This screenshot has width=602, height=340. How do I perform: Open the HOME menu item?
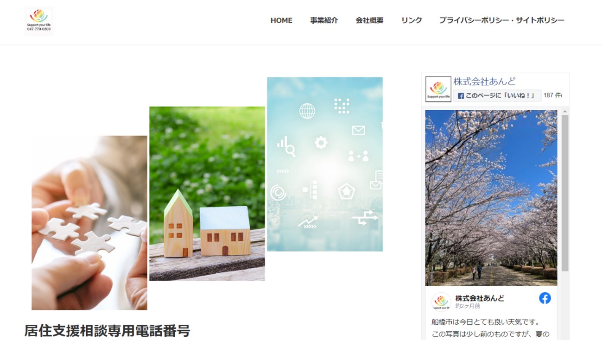coord(281,20)
